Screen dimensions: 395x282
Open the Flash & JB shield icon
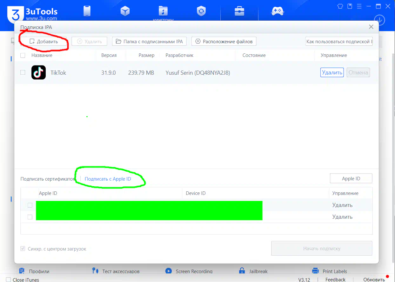pos(201,11)
